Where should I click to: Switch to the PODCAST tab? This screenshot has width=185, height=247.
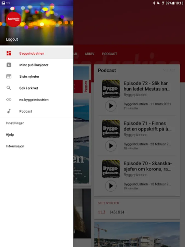(x=109, y=54)
